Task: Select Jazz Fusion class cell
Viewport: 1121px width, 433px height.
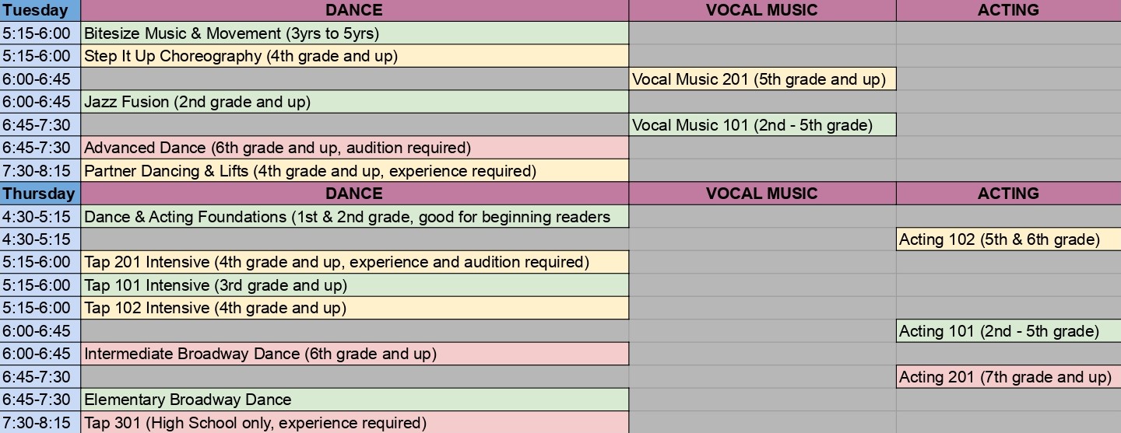Action: 355,102
